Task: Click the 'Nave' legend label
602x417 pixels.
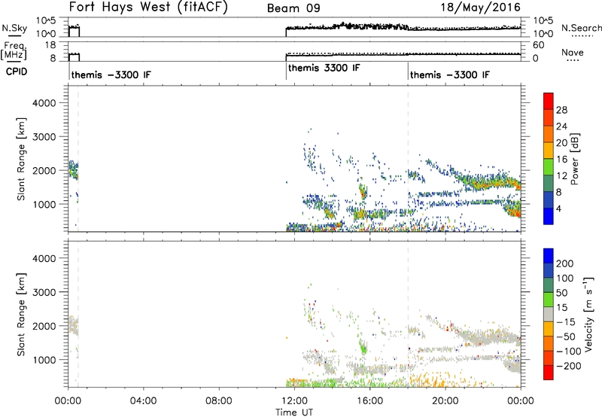Action: pos(573,52)
